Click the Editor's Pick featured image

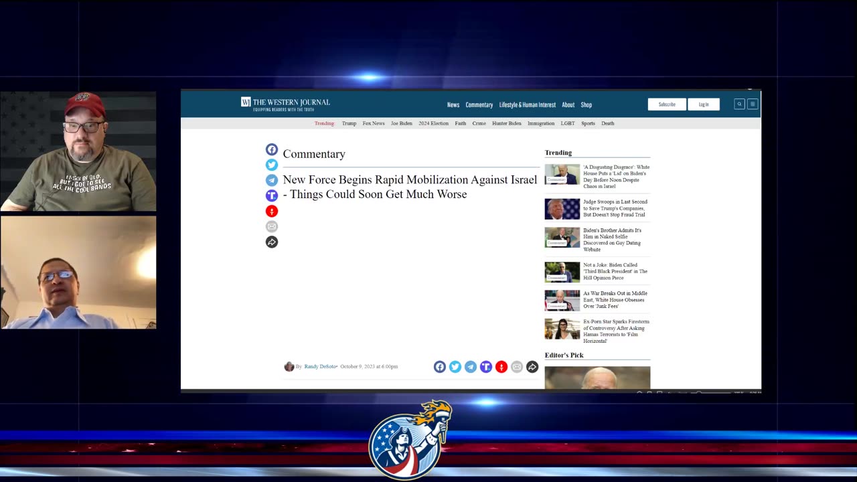(597, 377)
